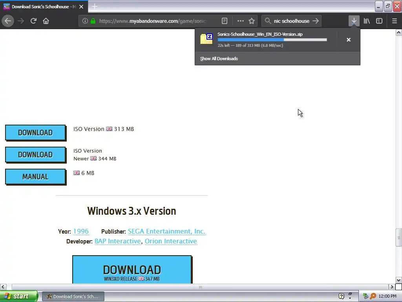Click the green secure connection padlock
Screen dimensions: 402x302
tap(93, 21)
